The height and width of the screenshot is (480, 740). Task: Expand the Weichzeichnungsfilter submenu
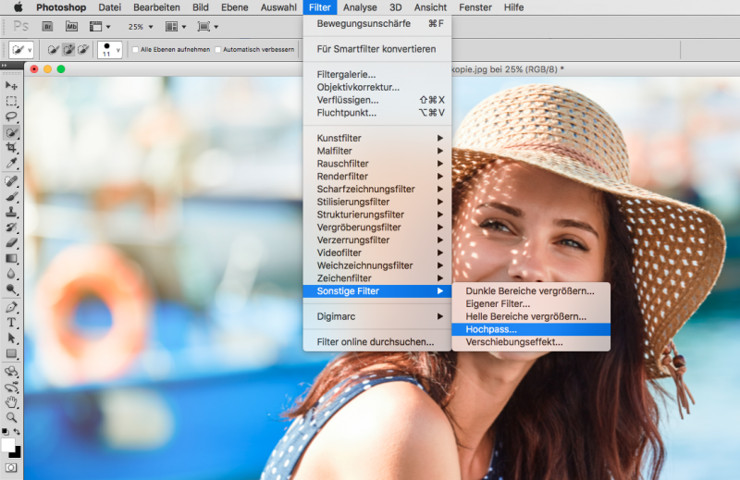point(377,265)
